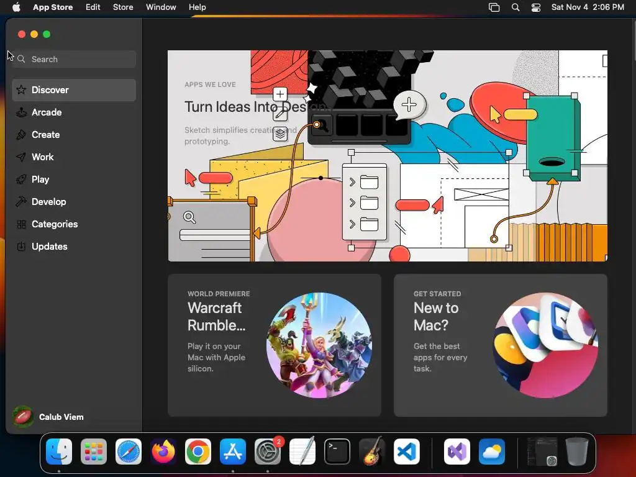Click the Create paintbrush icon
Viewport: 636px width, 477px height.
tap(21, 135)
